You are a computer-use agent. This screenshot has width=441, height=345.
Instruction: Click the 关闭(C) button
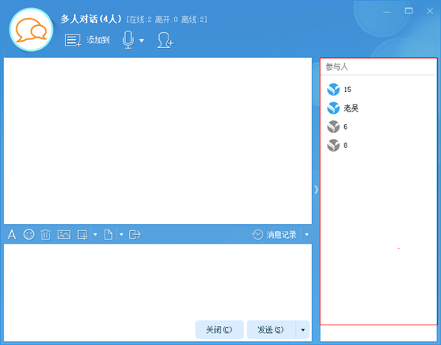[220, 330]
